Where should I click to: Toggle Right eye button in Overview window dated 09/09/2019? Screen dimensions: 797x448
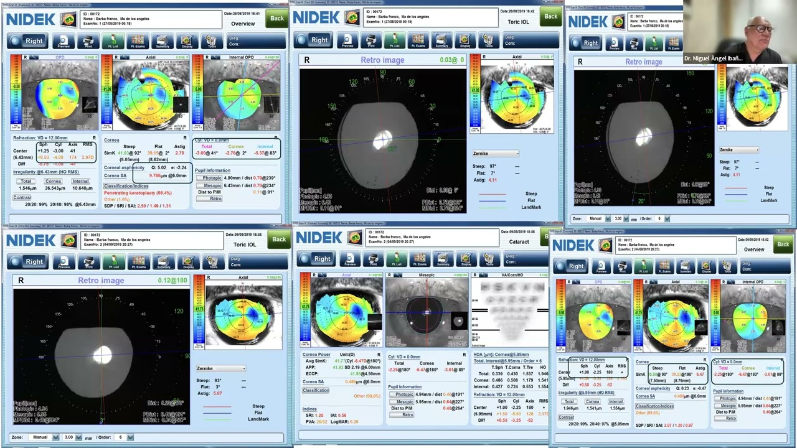571,266
